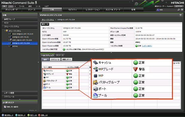Click the help question mark icon
Image resolution: width=185 pixels, height=117 pixels.
[x=181, y=15]
